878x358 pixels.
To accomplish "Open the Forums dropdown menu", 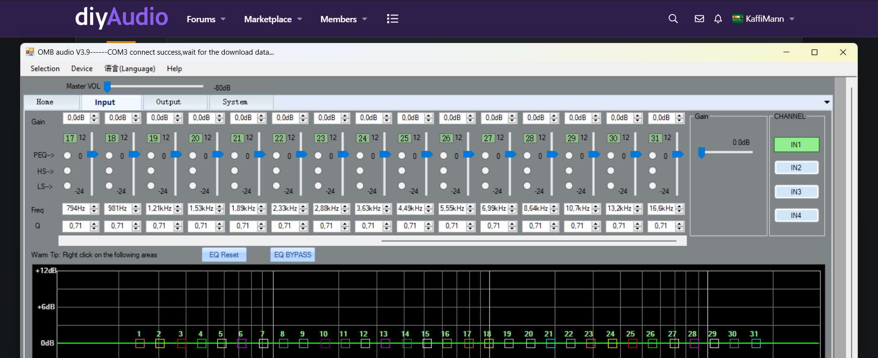I will click(x=206, y=19).
